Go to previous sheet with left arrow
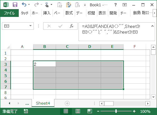Screen dimensions: 157x115 coord(9,103)
